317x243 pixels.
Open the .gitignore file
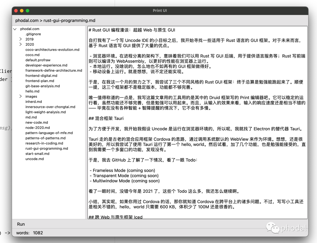pos(33,34)
